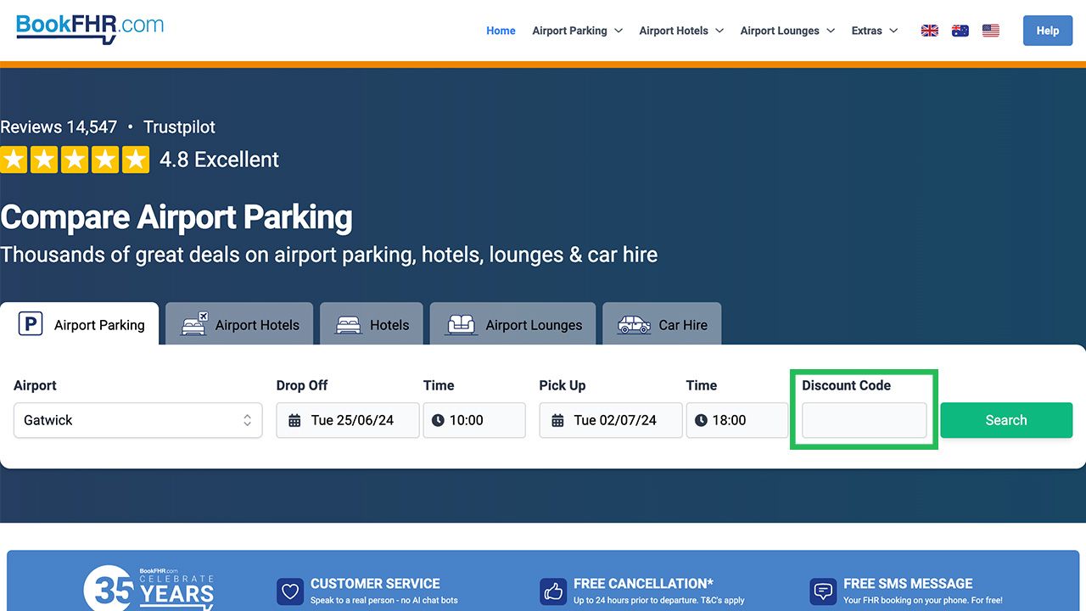
Task: Select the Australian flag icon
Action: click(960, 31)
